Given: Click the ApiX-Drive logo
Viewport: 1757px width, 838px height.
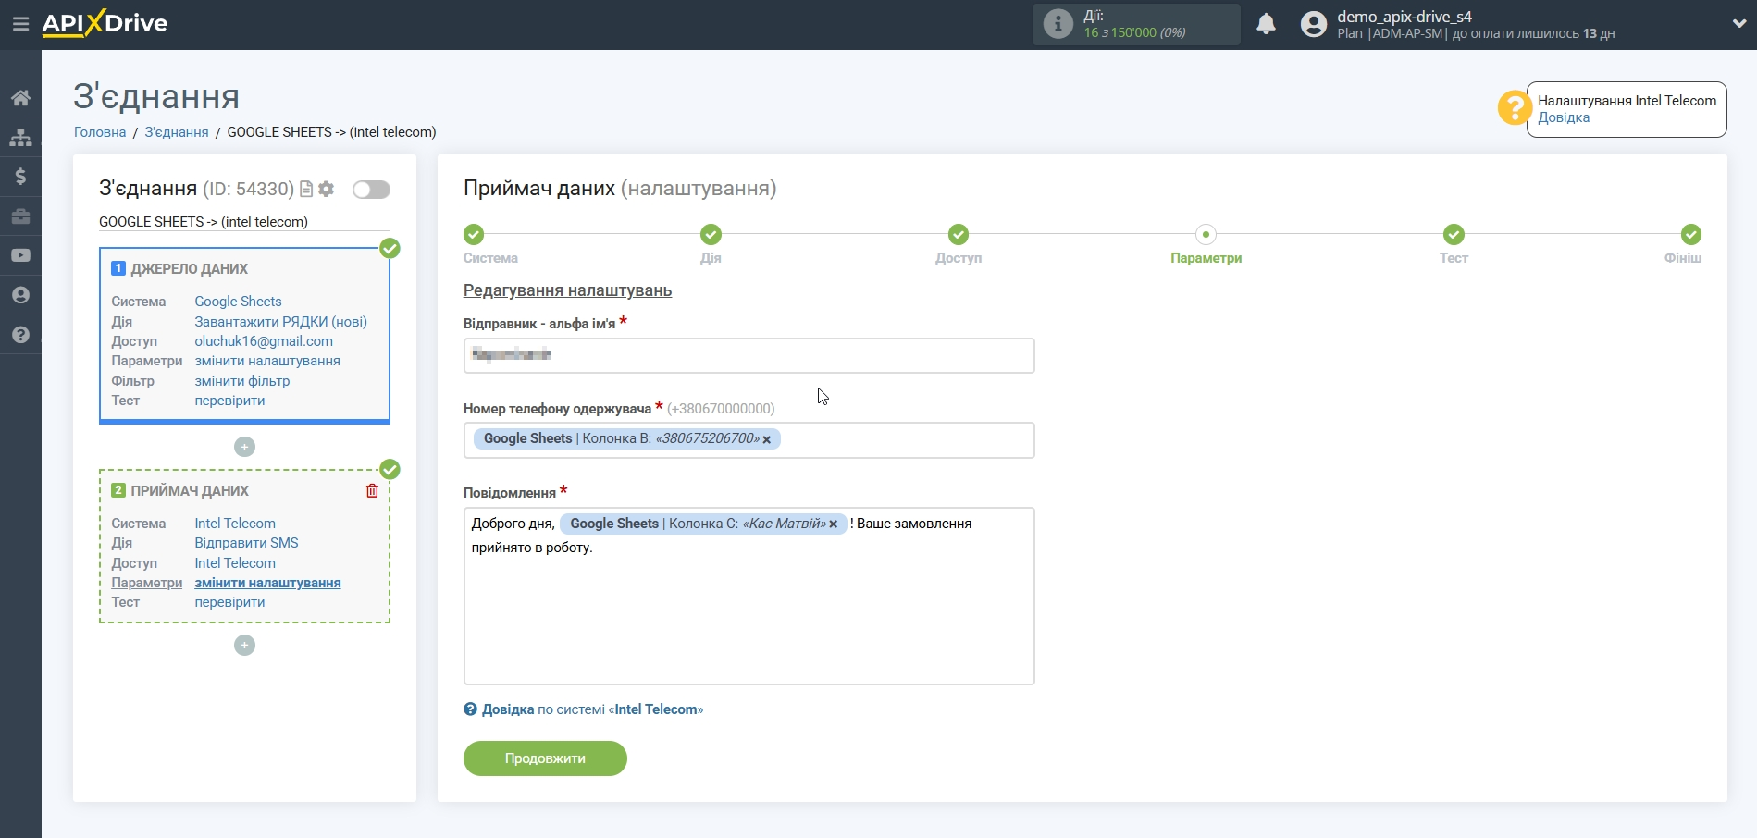Looking at the screenshot, I should click(105, 23).
